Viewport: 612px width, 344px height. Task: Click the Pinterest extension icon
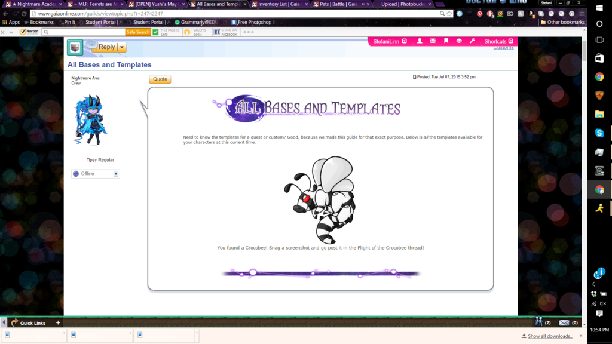pyautogui.click(x=480, y=14)
